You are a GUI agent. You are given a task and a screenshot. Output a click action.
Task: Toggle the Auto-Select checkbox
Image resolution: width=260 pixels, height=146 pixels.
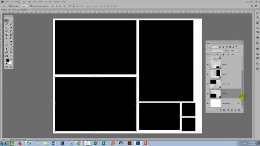10,6
